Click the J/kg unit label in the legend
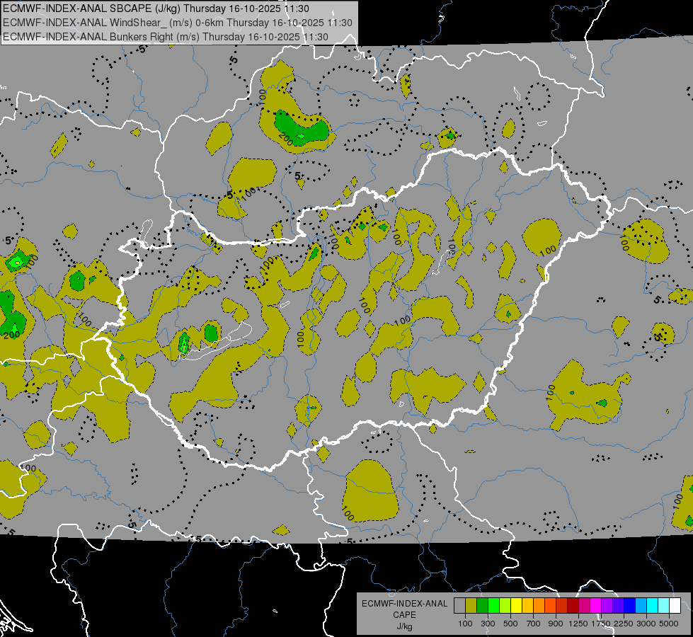The height and width of the screenshot is (637, 693). pos(404,626)
